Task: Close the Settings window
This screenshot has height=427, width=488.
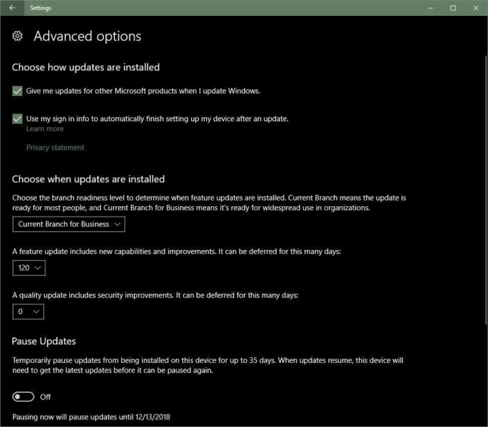Action: coord(476,8)
